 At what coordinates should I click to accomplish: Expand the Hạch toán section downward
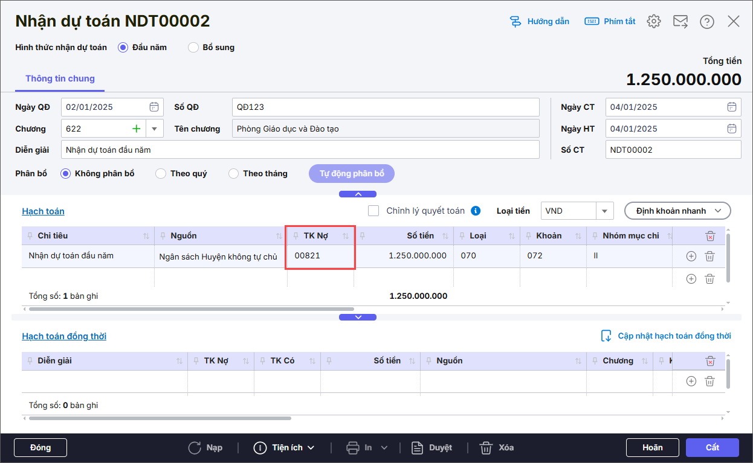358,317
